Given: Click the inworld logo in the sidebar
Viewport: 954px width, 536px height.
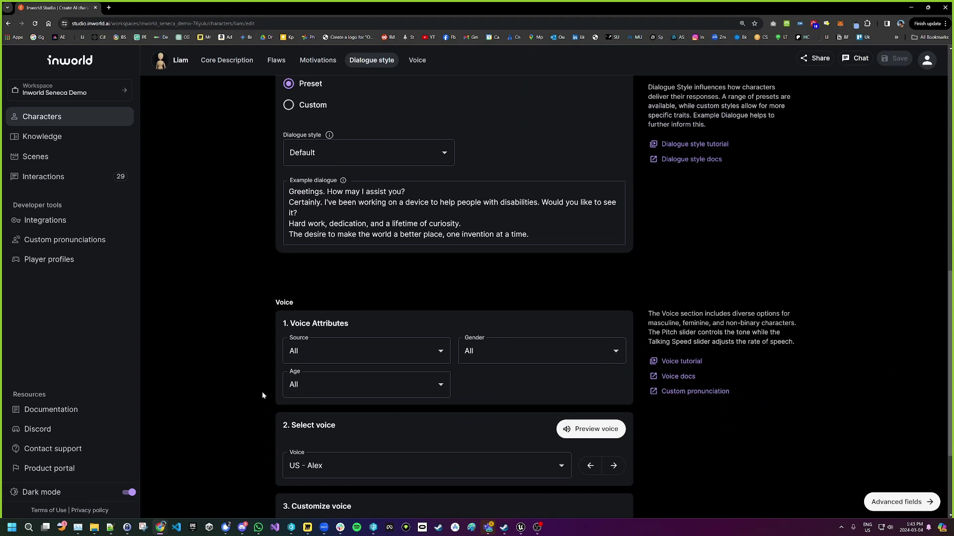Looking at the screenshot, I should (70, 60).
